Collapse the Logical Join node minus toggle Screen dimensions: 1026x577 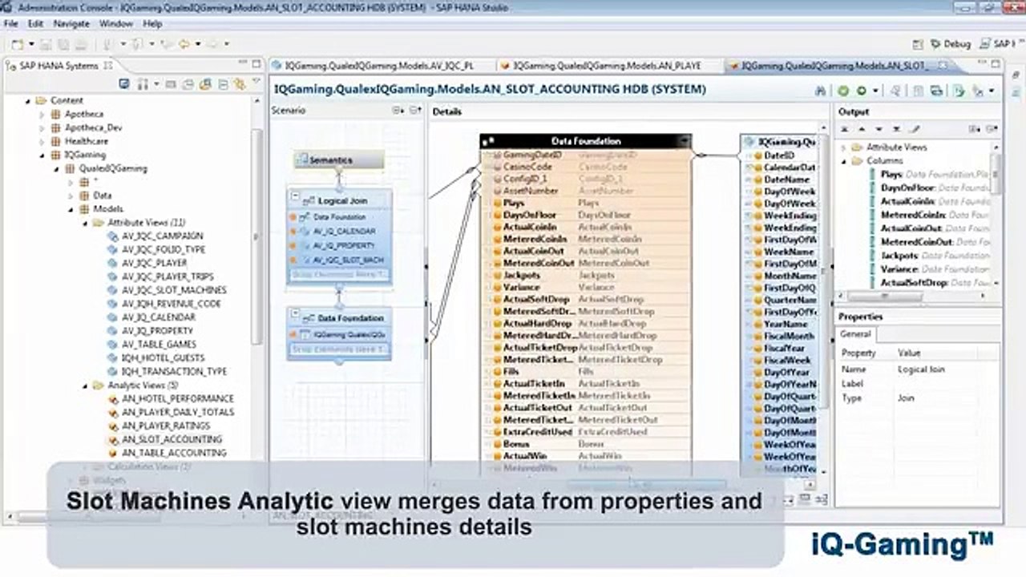coord(295,196)
